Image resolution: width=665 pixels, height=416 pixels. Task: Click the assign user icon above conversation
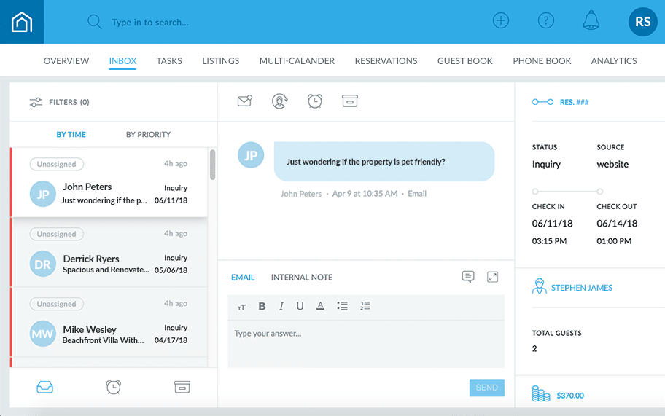(280, 101)
